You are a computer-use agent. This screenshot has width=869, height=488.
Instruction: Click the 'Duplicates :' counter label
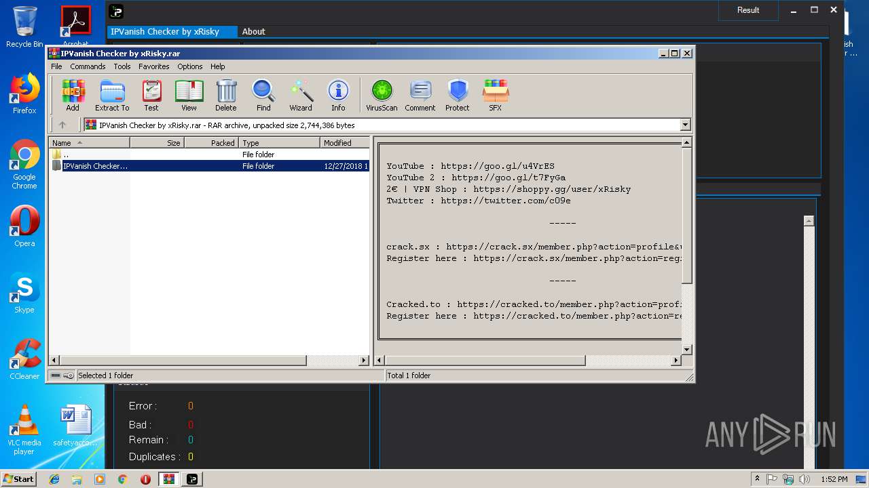155,457
